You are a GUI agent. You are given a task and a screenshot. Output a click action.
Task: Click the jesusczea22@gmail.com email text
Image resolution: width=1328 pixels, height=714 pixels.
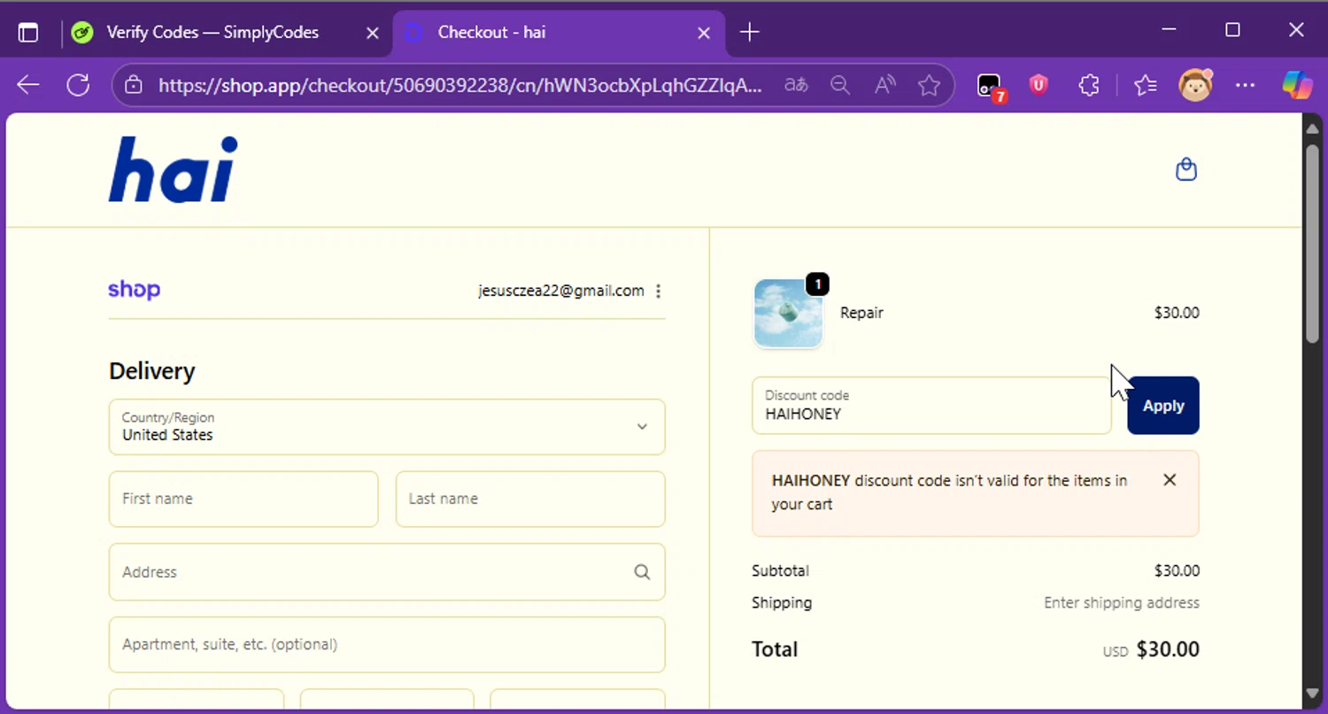tap(561, 291)
